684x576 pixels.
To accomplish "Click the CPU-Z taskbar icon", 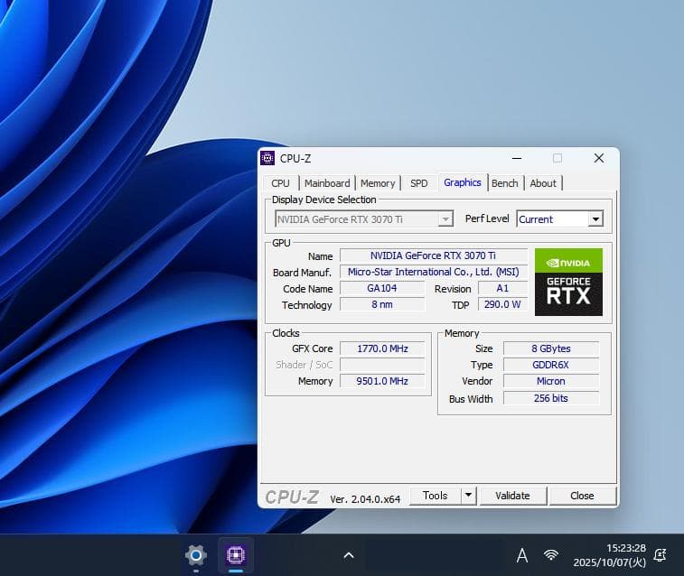I will (x=236, y=555).
